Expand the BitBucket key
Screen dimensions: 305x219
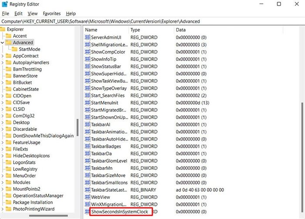point(2,83)
